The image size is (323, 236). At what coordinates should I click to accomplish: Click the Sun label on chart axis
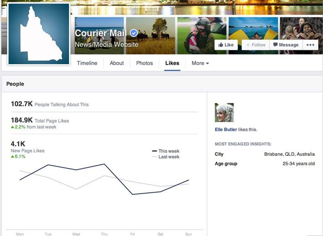coord(188,234)
